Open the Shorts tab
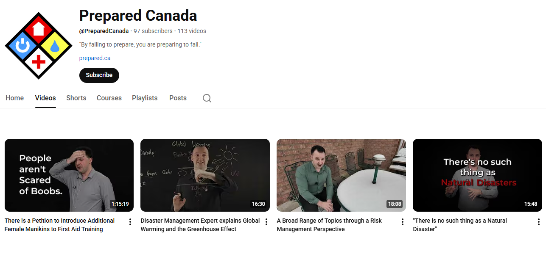The width and height of the screenshot is (546, 254). (76, 98)
